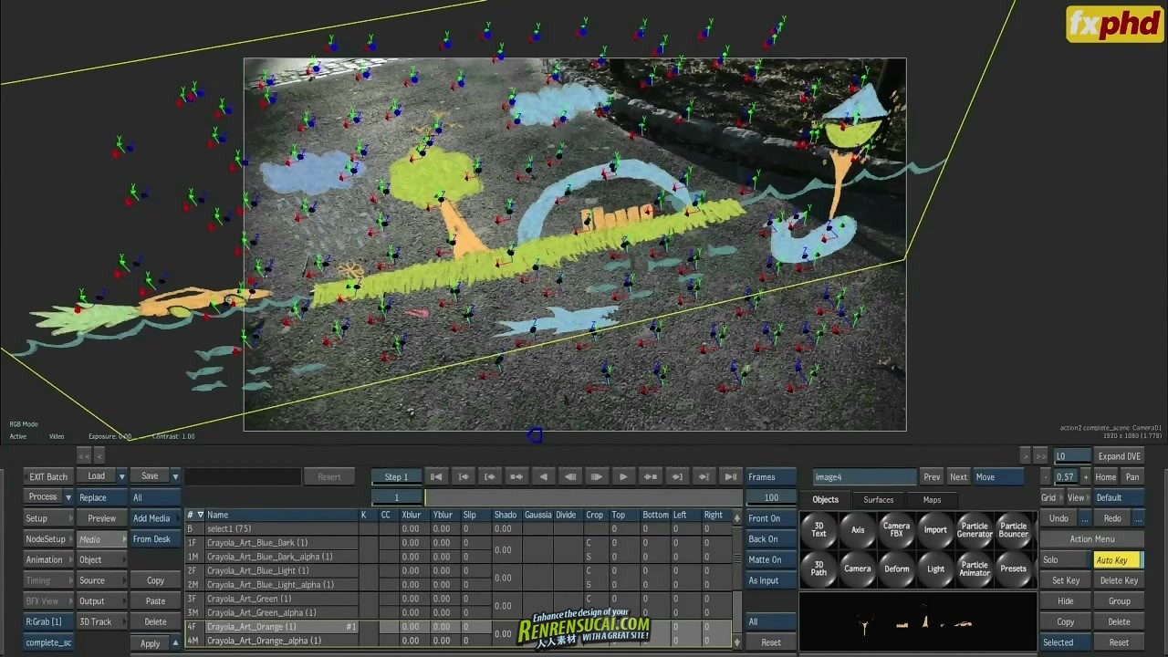Click the Expand DVE button
This screenshot has width=1168, height=657.
[x=1119, y=456]
